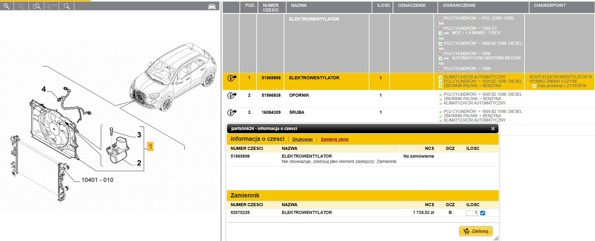
Task: Click the Zastosuj button
Action: (x=476, y=231)
